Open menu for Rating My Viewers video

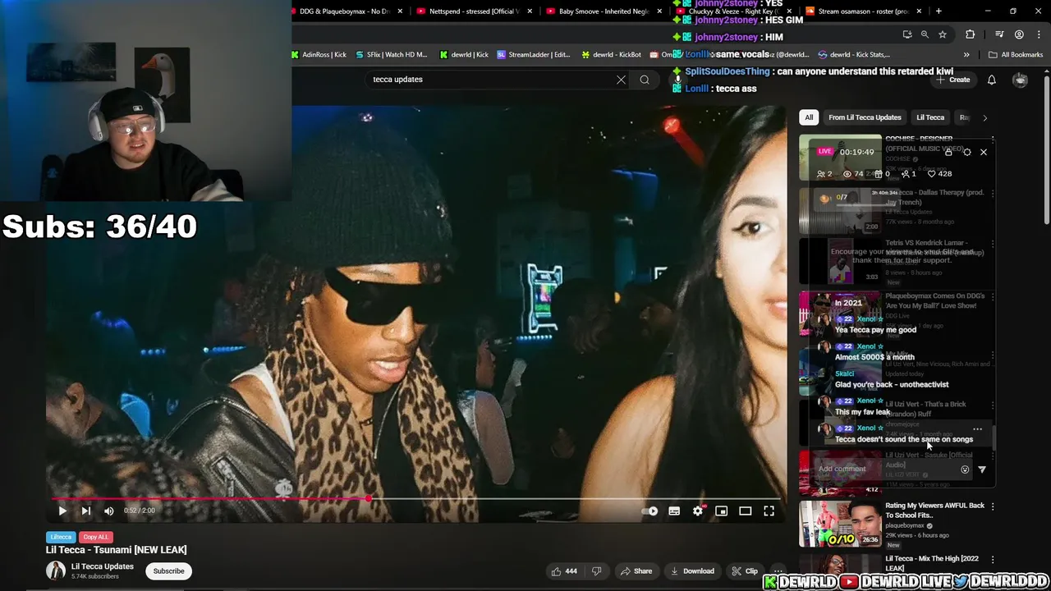click(993, 506)
